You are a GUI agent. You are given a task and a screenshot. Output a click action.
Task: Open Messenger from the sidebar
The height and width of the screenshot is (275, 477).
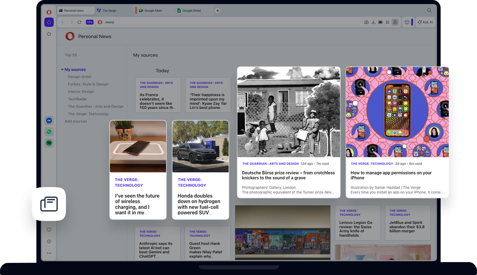tap(49, 121)
